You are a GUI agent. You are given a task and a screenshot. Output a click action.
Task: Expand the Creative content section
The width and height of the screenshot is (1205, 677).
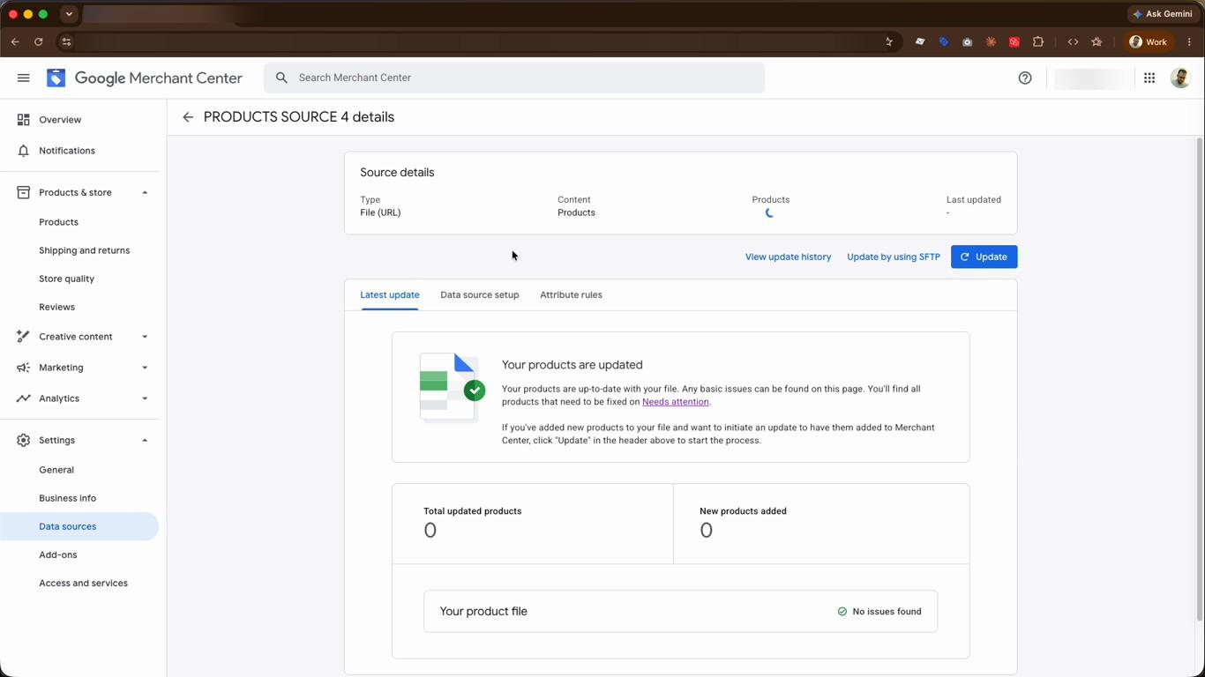(x=145, y=337)
